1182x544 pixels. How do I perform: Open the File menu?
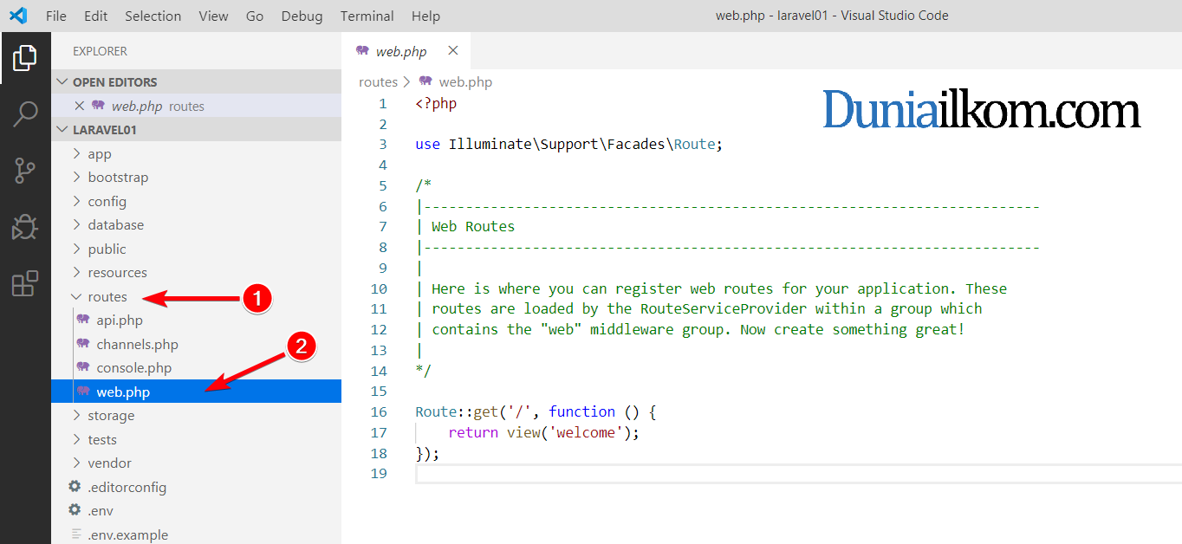tap(55, 16)
